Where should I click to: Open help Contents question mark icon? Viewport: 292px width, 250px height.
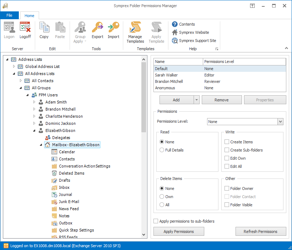175,24
